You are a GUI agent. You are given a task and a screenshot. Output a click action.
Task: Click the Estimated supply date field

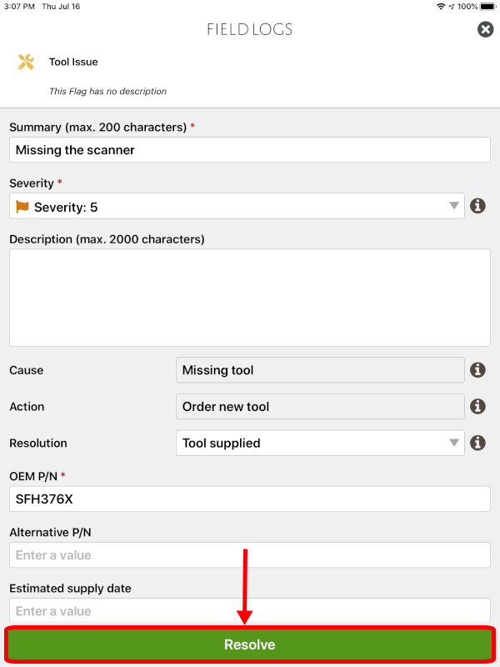click(250, 609)
